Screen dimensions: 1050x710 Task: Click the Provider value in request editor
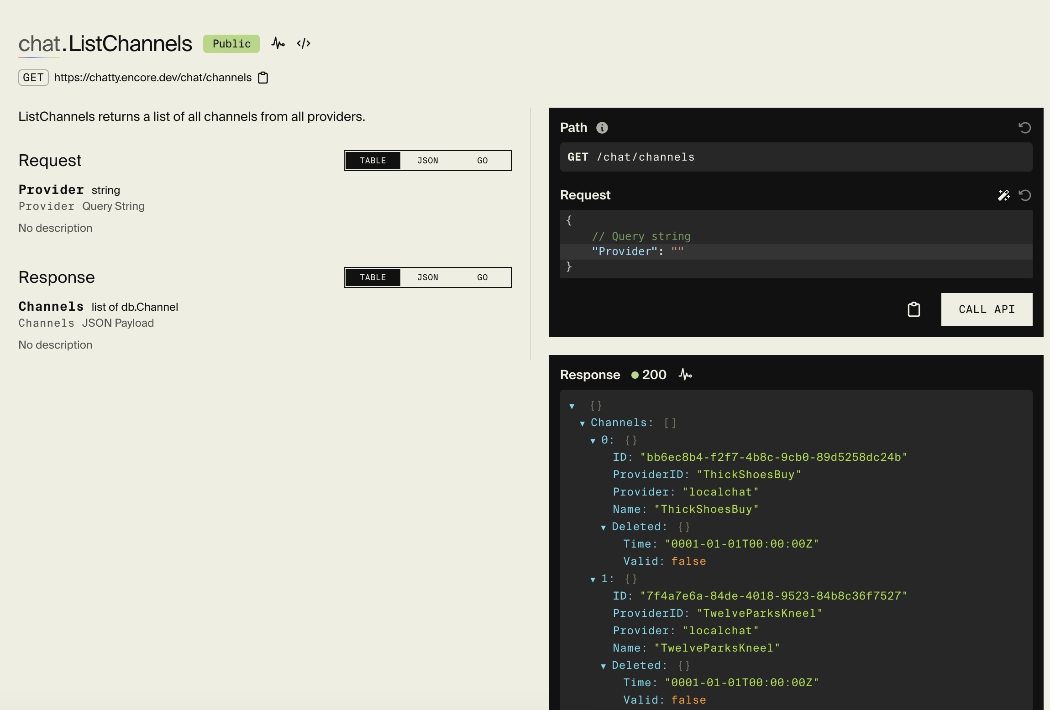[677, 251]
